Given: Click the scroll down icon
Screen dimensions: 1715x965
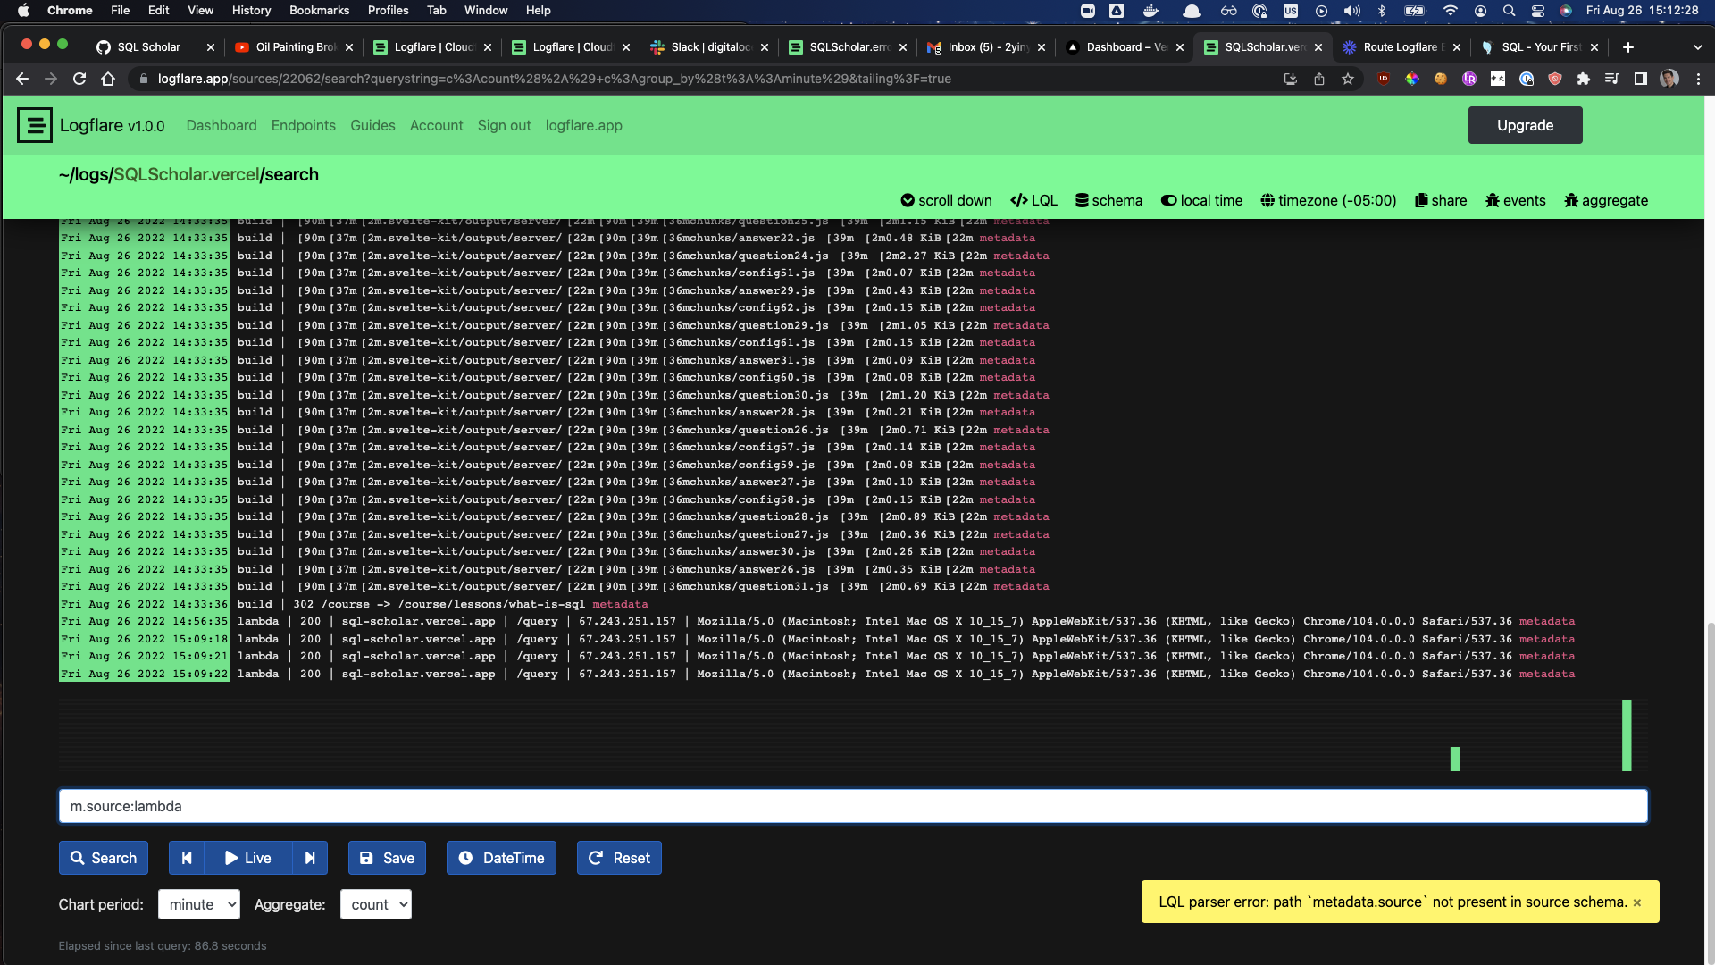Looking at the screenshot, I should coord(908,200).
